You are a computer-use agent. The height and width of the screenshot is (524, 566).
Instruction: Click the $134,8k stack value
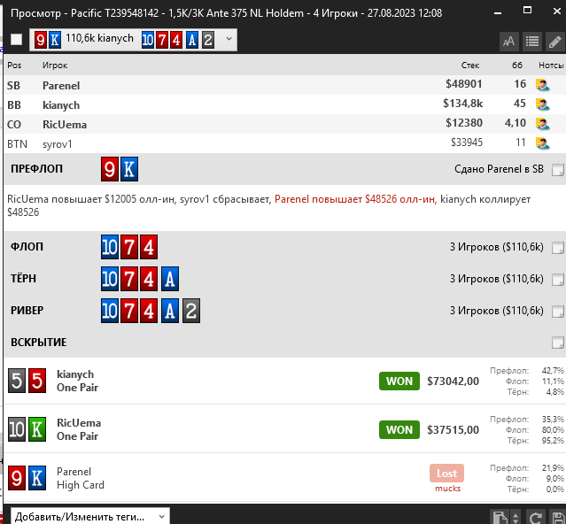click(x=462, y=104)
